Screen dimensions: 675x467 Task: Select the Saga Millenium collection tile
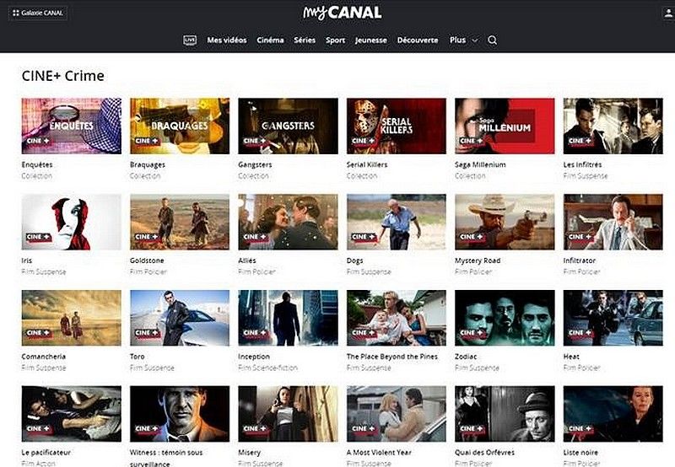(505, 126)
